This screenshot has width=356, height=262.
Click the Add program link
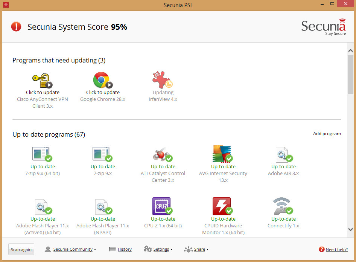click(327, 134)
